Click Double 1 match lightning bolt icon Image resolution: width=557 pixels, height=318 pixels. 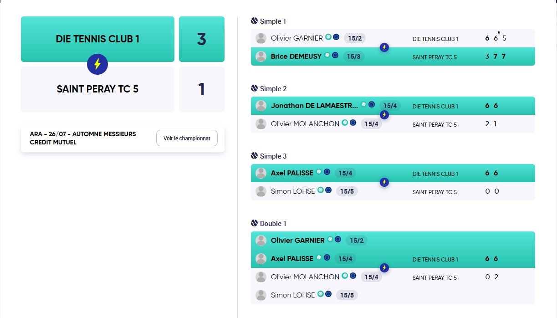[x=384, y=267]
